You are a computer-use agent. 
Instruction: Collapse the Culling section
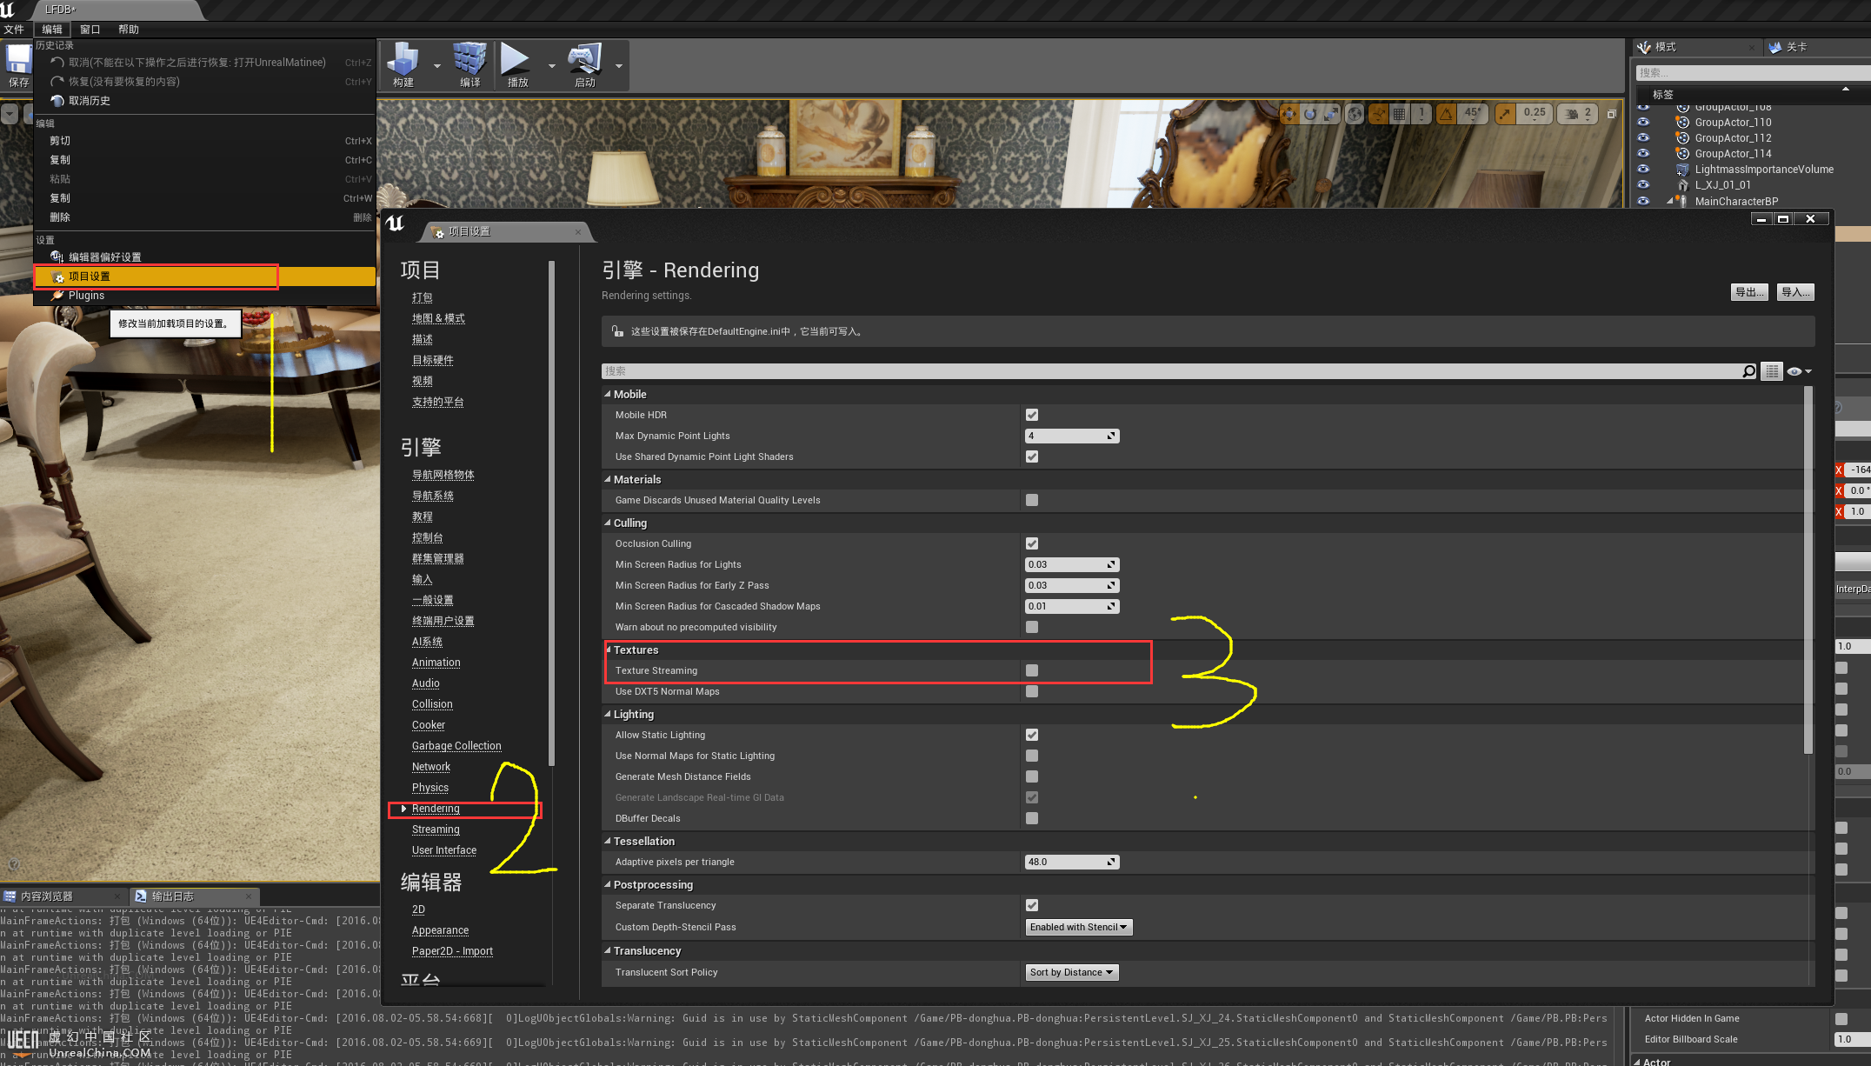(x=608, y=523)
